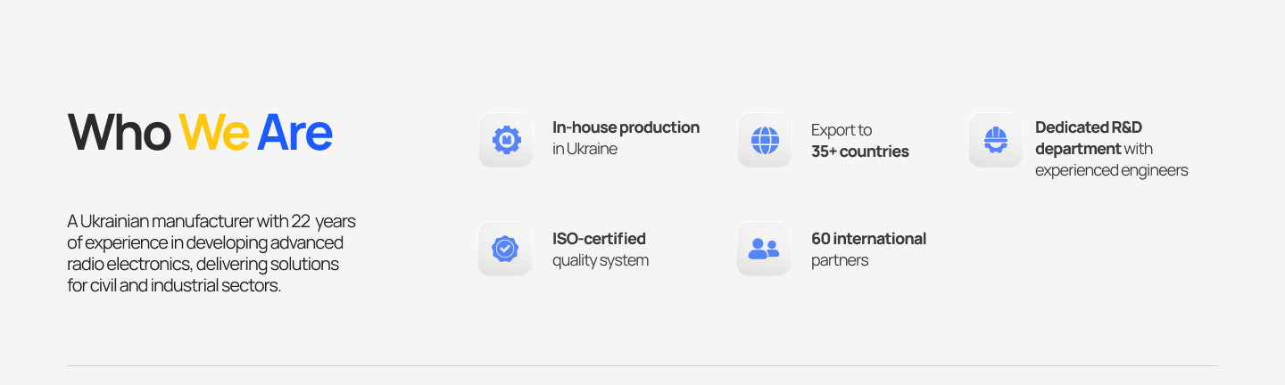This screenshot has height=385, width=1285.
Task: Click the gear icon for in-house production
Action: (506, 140)
